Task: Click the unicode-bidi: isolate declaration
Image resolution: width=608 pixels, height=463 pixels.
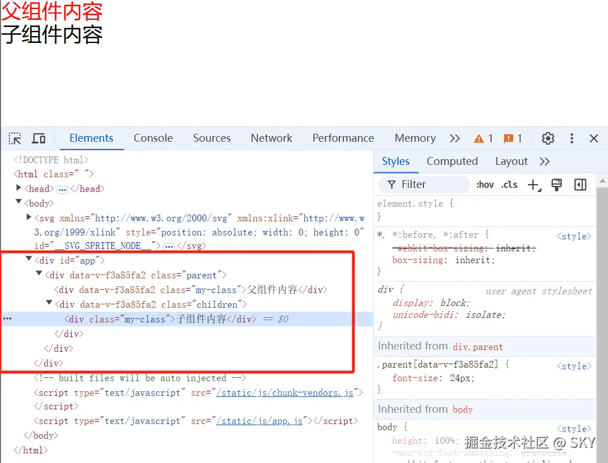Action: (x=449, y=315)
